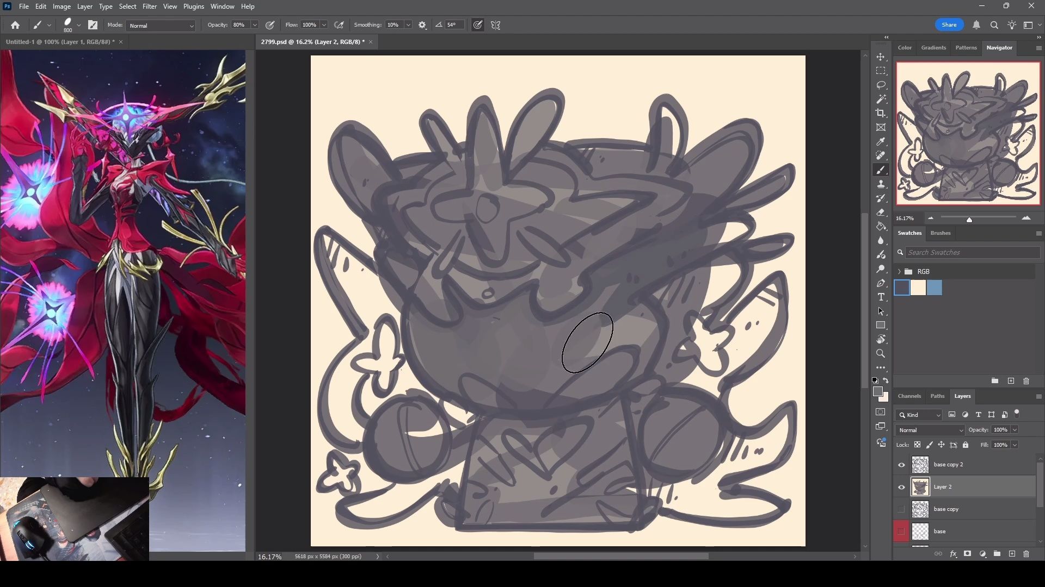Switch to the Brushes tab
Viewport: 1045px width, 587px height.
[940, 233]
